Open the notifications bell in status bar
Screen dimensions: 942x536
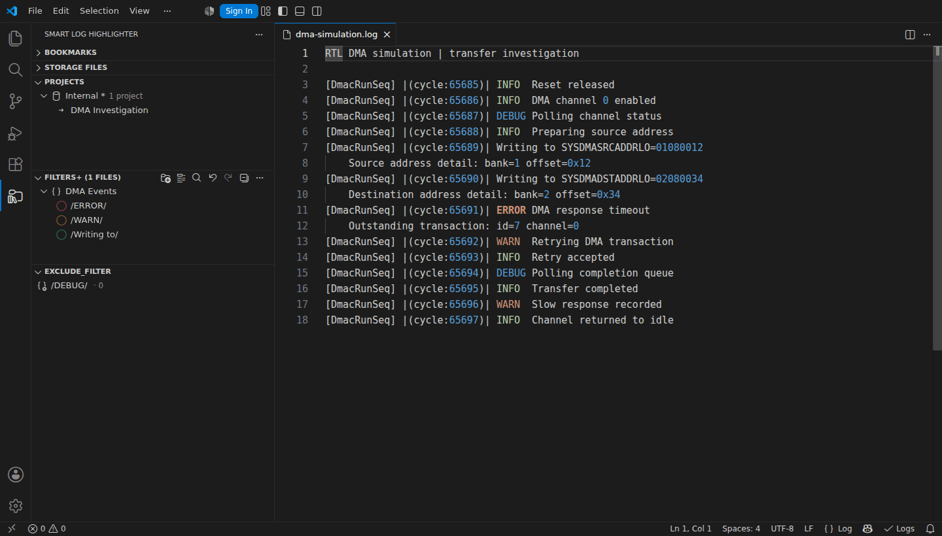tap(930, 529)
